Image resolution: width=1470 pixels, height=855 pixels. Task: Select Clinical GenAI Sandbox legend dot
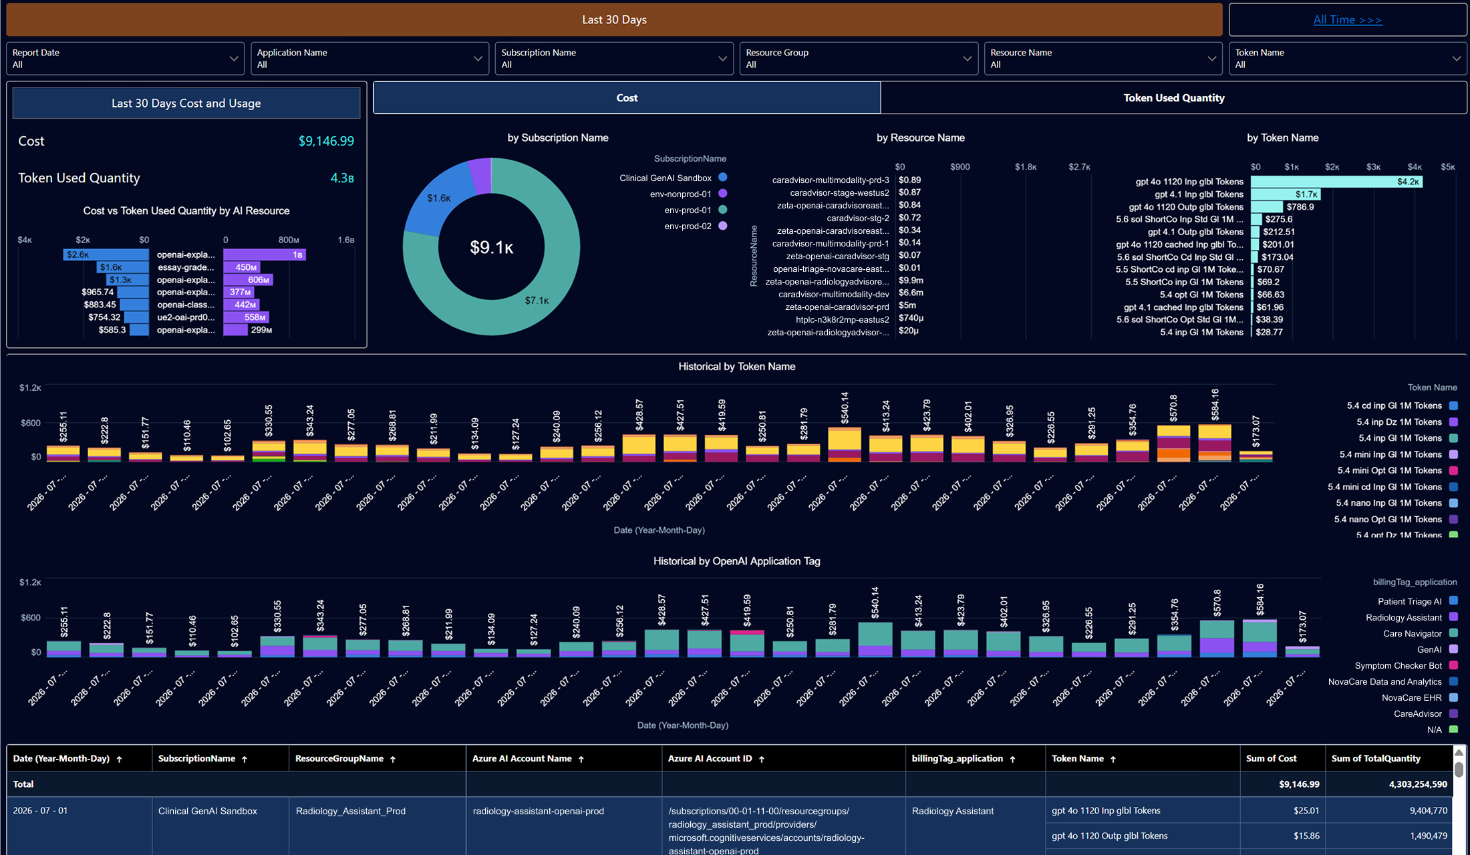[x=722, y=178]
